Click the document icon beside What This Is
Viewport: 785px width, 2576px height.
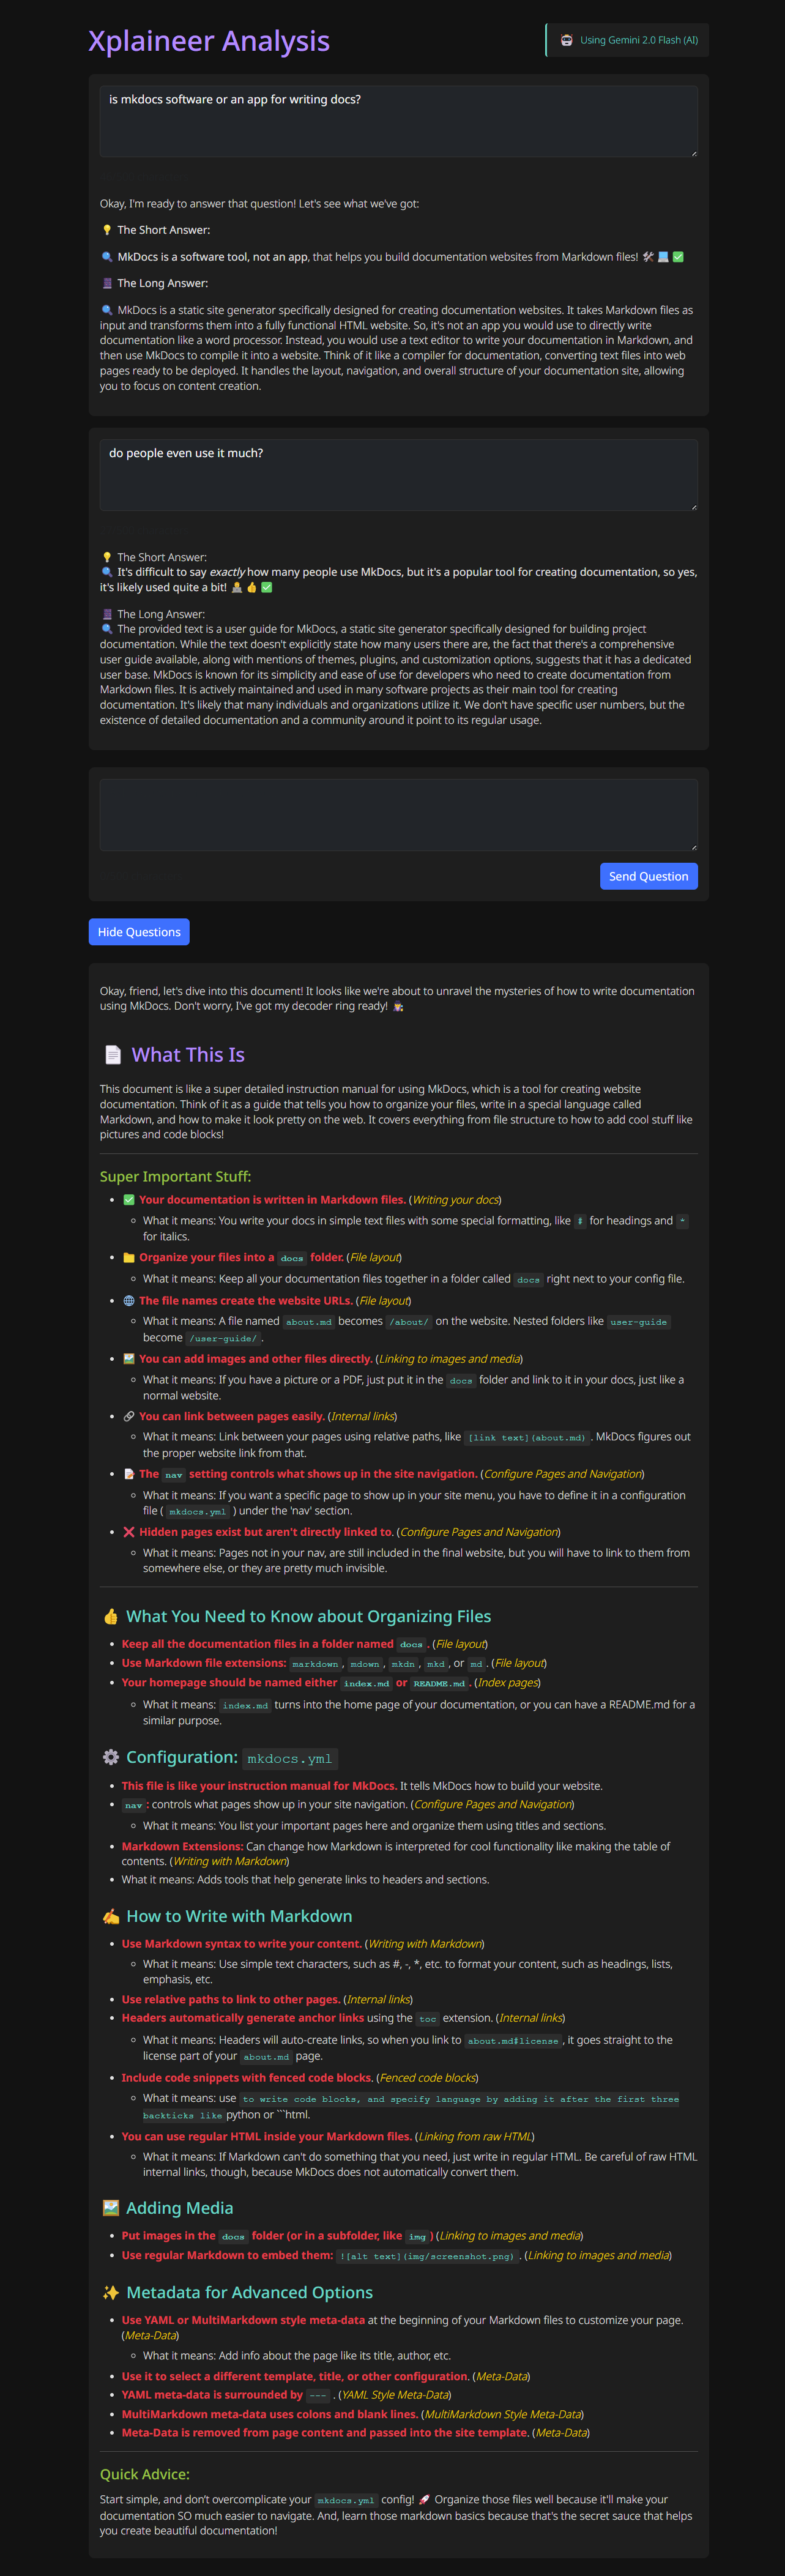(113, 1055)
